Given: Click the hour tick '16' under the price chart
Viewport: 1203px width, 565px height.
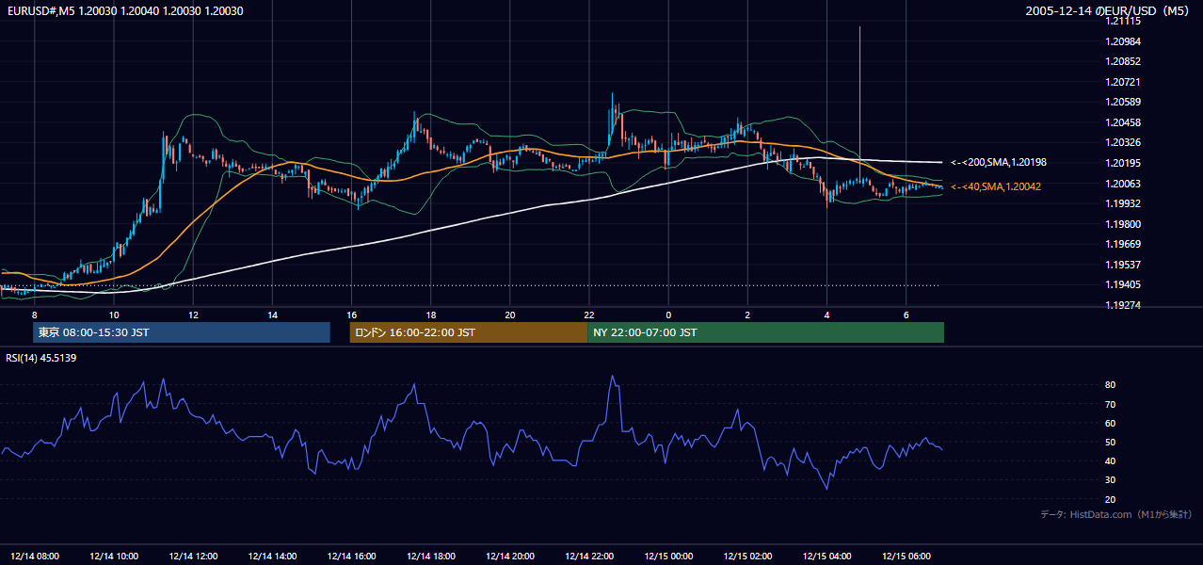Looking at the screenshot, I should (x=351, y=315).
